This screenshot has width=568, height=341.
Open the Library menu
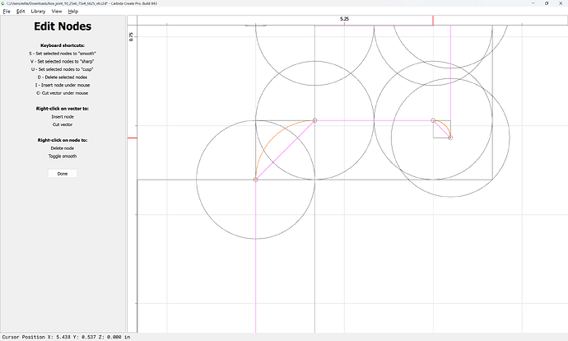tap(38, 12)
